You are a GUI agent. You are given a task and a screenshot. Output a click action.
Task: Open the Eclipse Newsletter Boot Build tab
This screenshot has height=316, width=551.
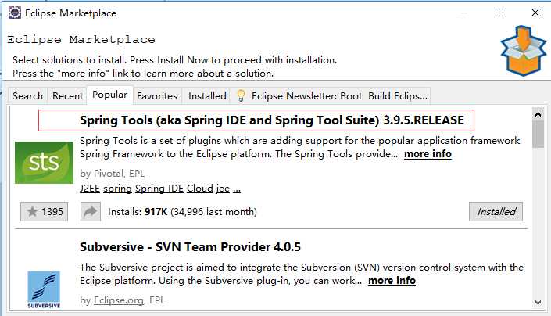331,96
